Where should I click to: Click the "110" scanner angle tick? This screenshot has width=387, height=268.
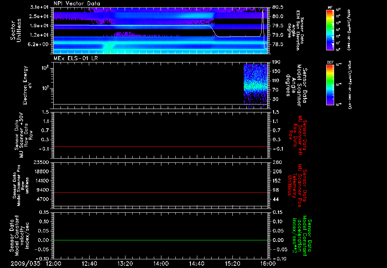[276, 81]
